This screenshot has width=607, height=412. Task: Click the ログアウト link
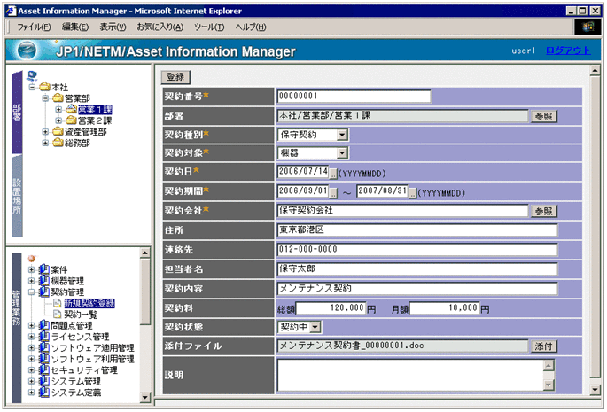point(567,51)
